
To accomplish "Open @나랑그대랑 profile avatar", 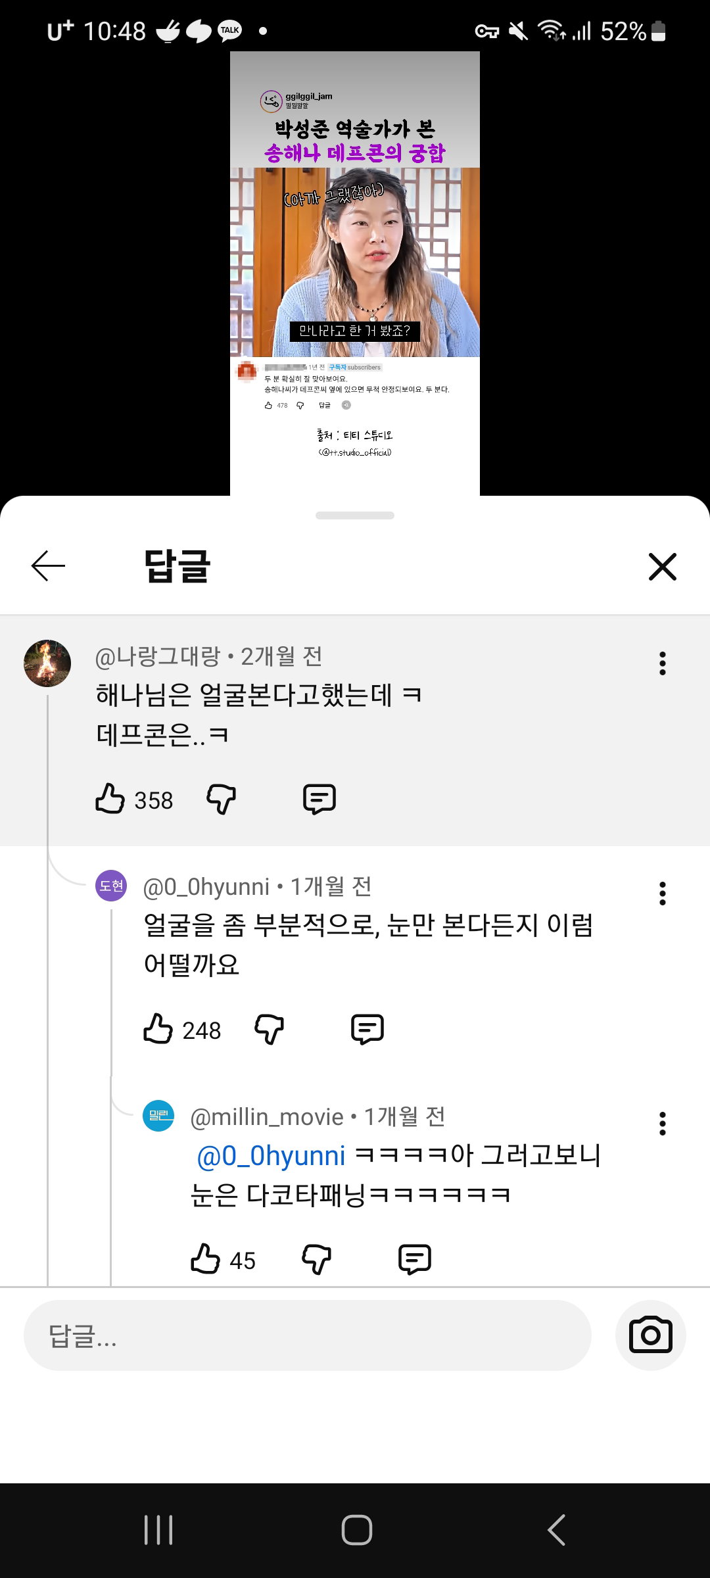I will point(47,663).
